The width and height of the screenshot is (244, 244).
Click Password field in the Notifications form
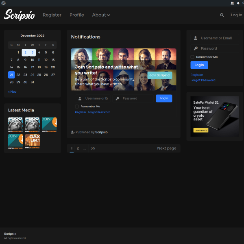(133, 98)
